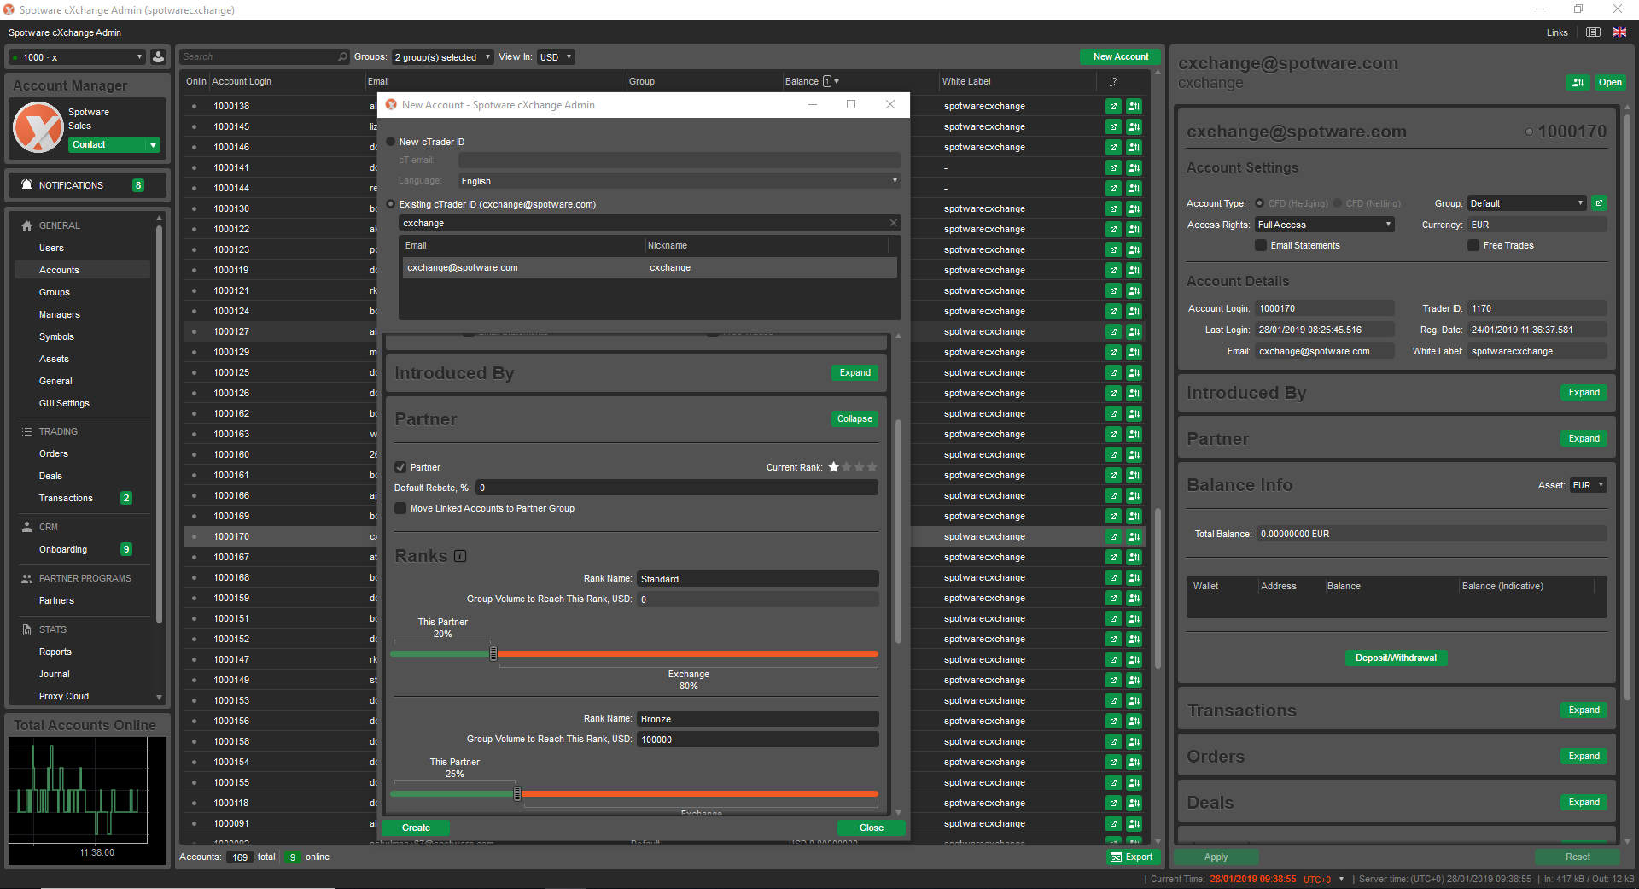Screen dimensions: 1639x889
Task: Open the Group Default dropdown
Action: [1526, 203]
